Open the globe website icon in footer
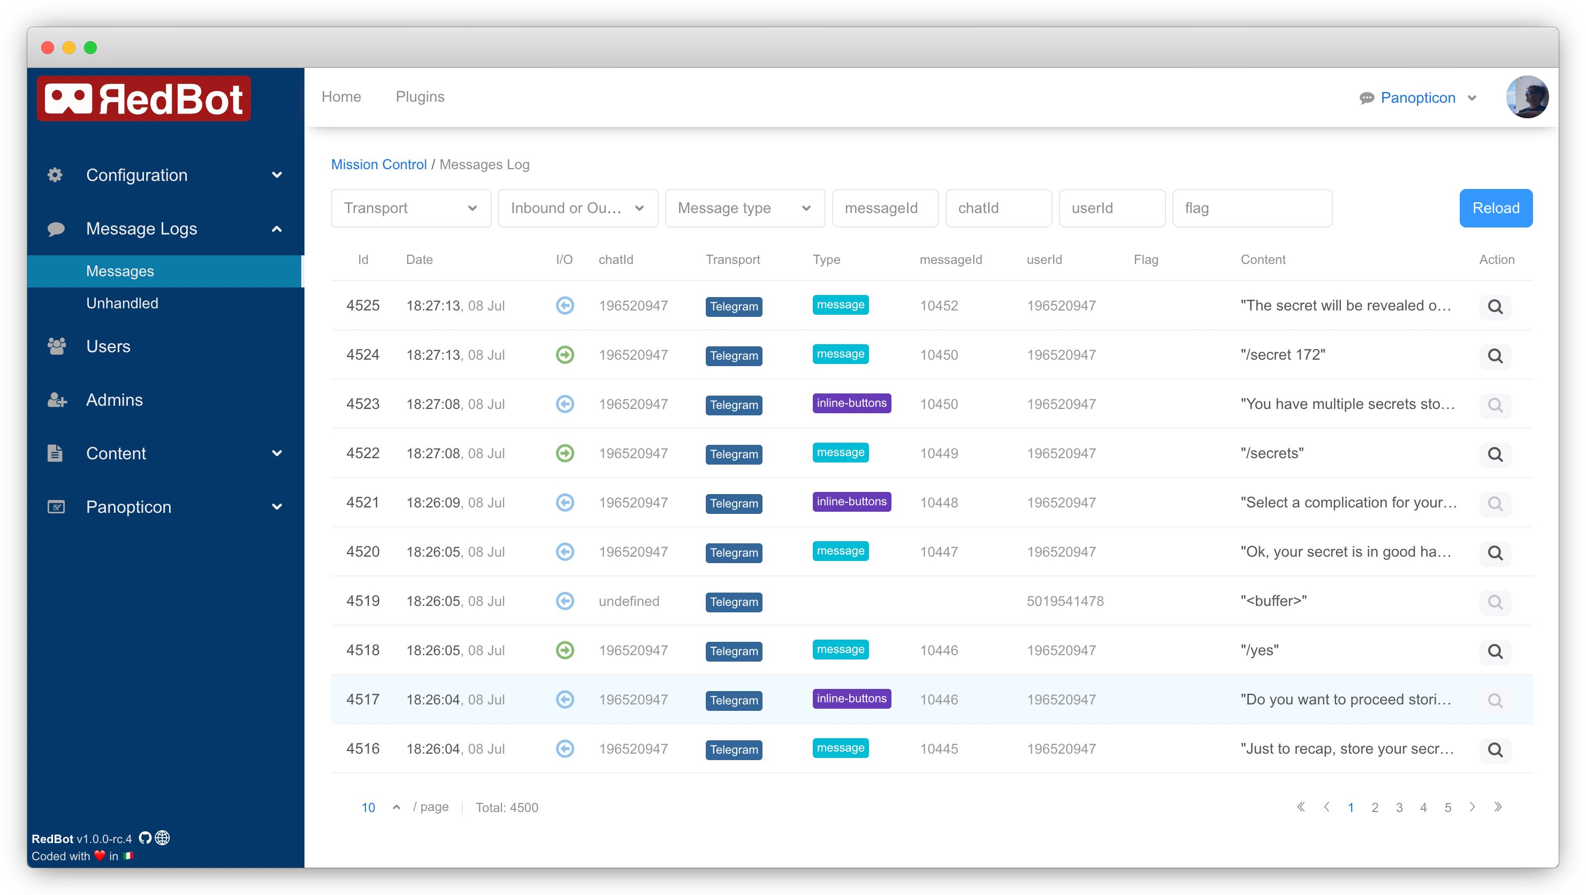The image size is (1586, 895). [163, 838]
